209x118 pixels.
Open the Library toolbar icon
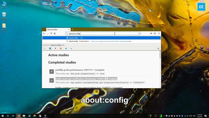pyautogui.click(x=151, y=33)
